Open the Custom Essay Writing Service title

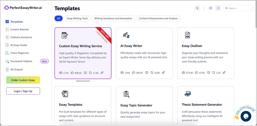coord(80,46)
